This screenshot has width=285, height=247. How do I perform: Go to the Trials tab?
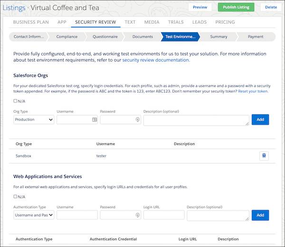pyautogui.click(x=176, y=22)
